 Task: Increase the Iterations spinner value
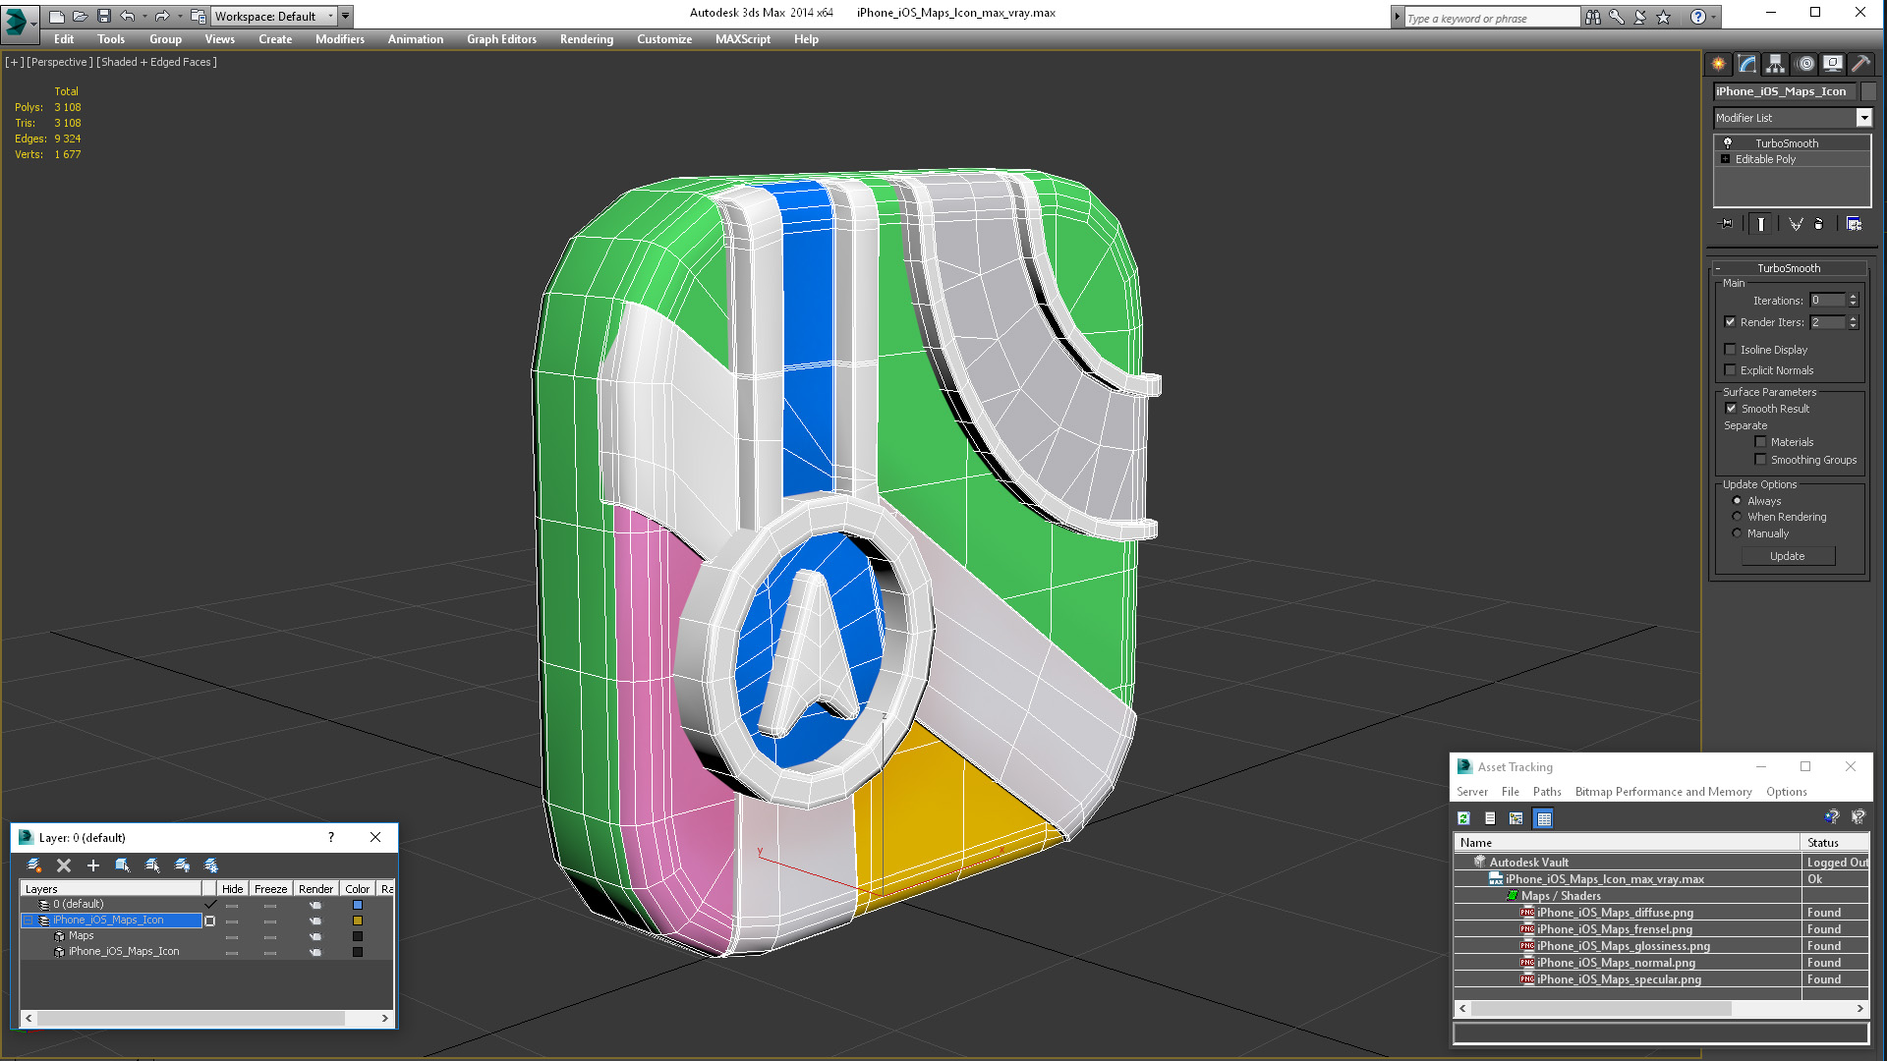[x=1854, y=297]
